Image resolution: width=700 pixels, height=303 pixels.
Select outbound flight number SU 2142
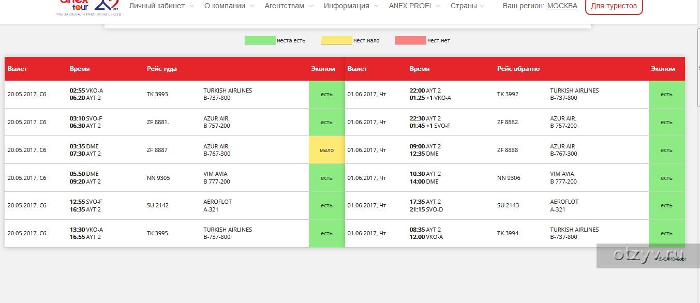point(158,205)
